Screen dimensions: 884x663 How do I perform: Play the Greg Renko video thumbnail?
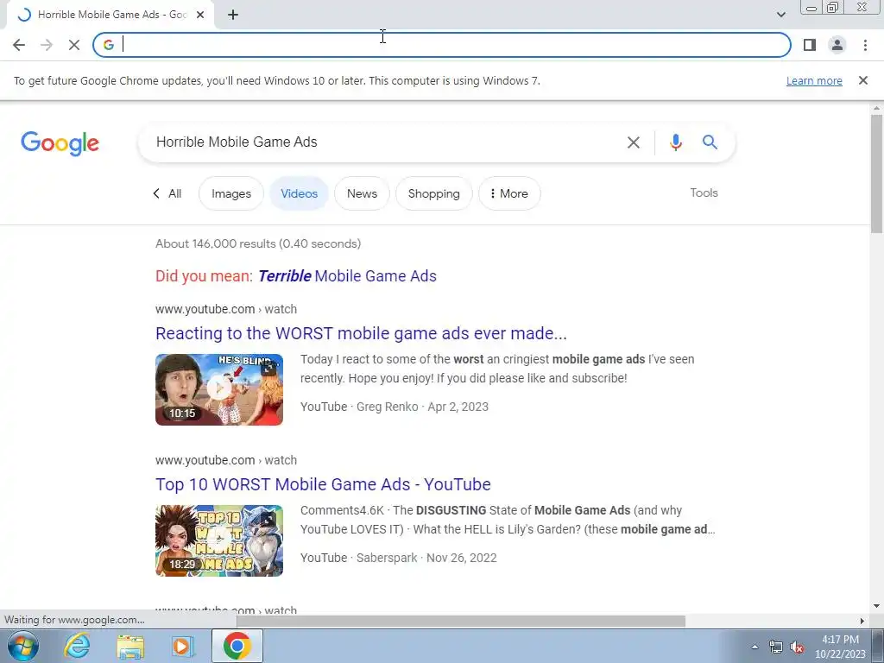click(x=219, y=389)
